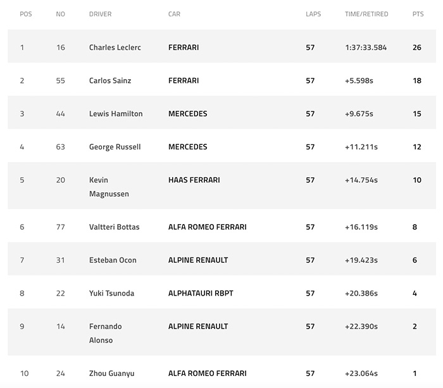Click the LAPS column header
The width and height of the screenshot is (443, 388).
313,14
